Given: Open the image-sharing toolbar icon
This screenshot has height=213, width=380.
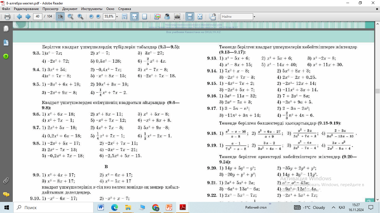Looking at the screenshot, I should click(157, 17).
